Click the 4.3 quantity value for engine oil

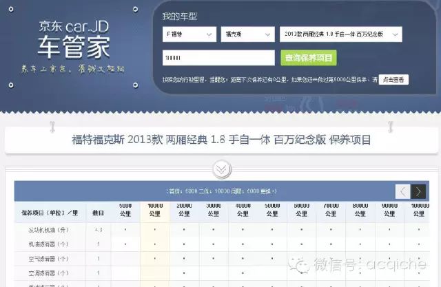pyautogui.click(x=99, y=230)
